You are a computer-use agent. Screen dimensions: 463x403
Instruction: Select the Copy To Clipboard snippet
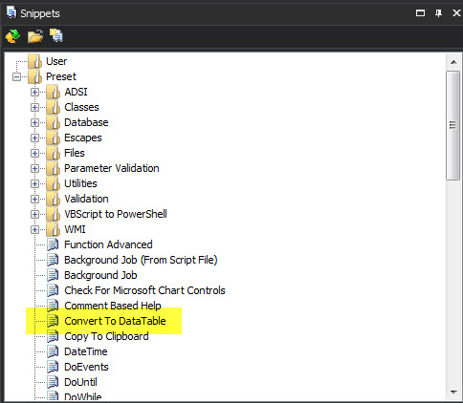click(x=106, y=336)
